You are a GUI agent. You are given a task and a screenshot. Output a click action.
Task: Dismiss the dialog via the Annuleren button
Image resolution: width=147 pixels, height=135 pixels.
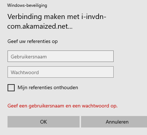[114, 122]
